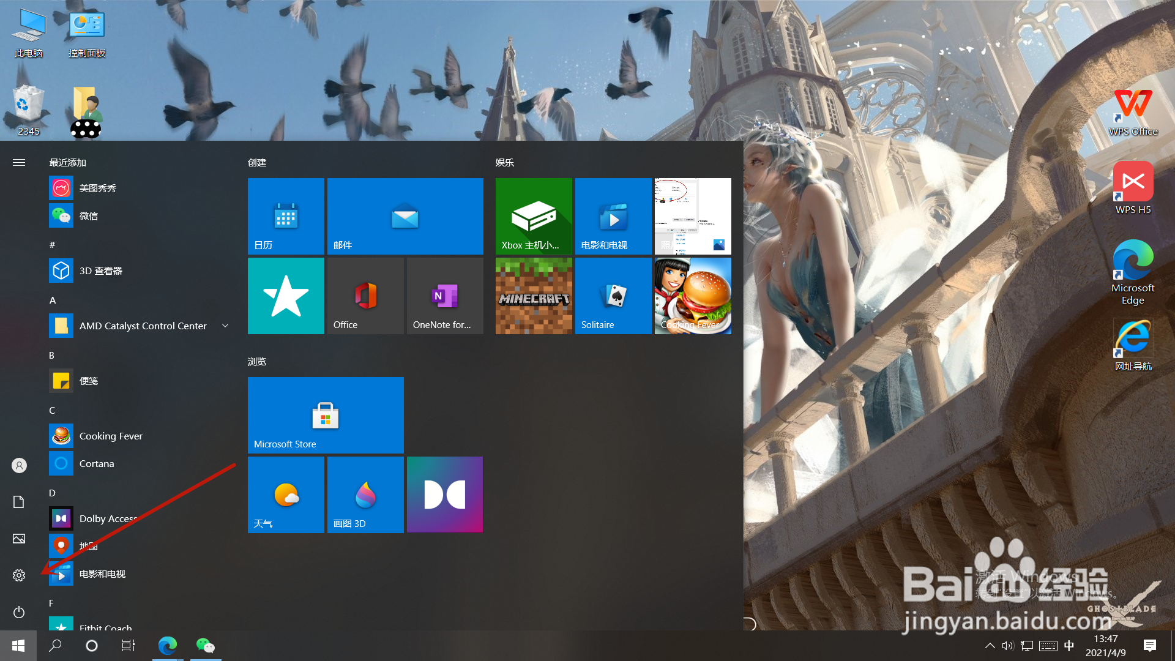Open the Documents icon in Start sidebar
This screenshot has width=1175, height=661.
tap(19, 502)
